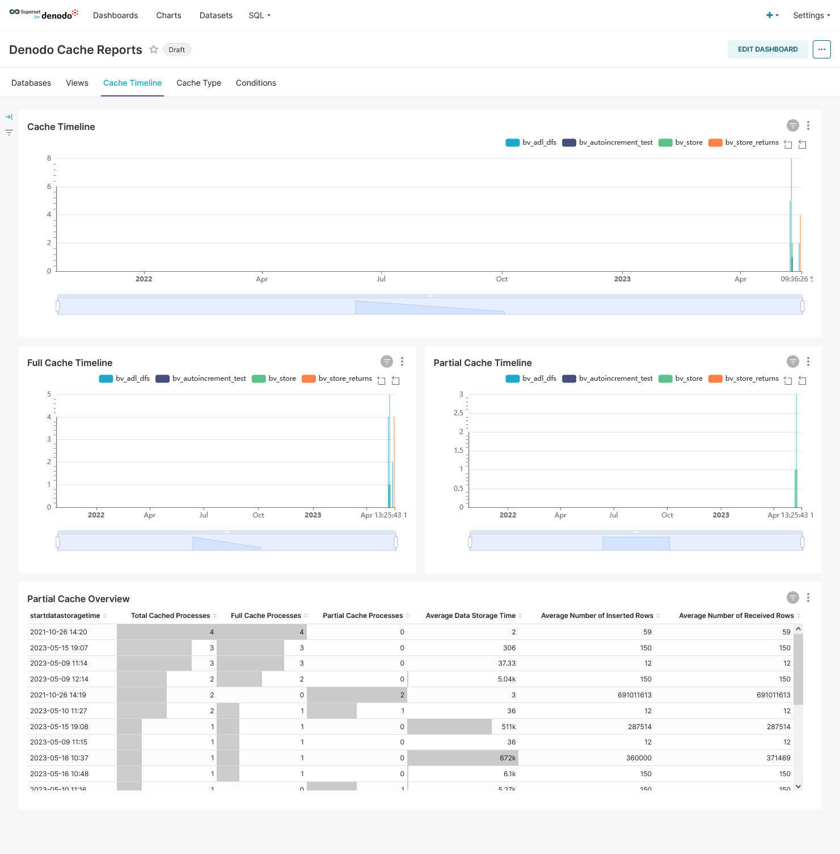Toggle bv_adl_dfs in Partial Cache Timeline legend
The width and height of the screenshot is (840, 854).
coord(531,378)
